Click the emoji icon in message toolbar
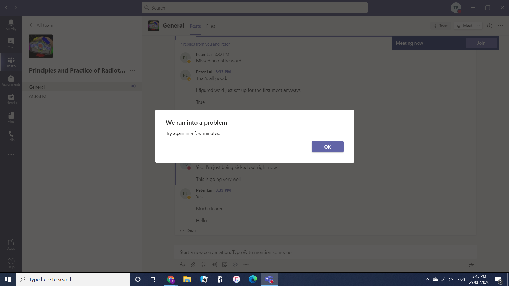The height and width of the screenshot is (287, 509). [203, 264]
